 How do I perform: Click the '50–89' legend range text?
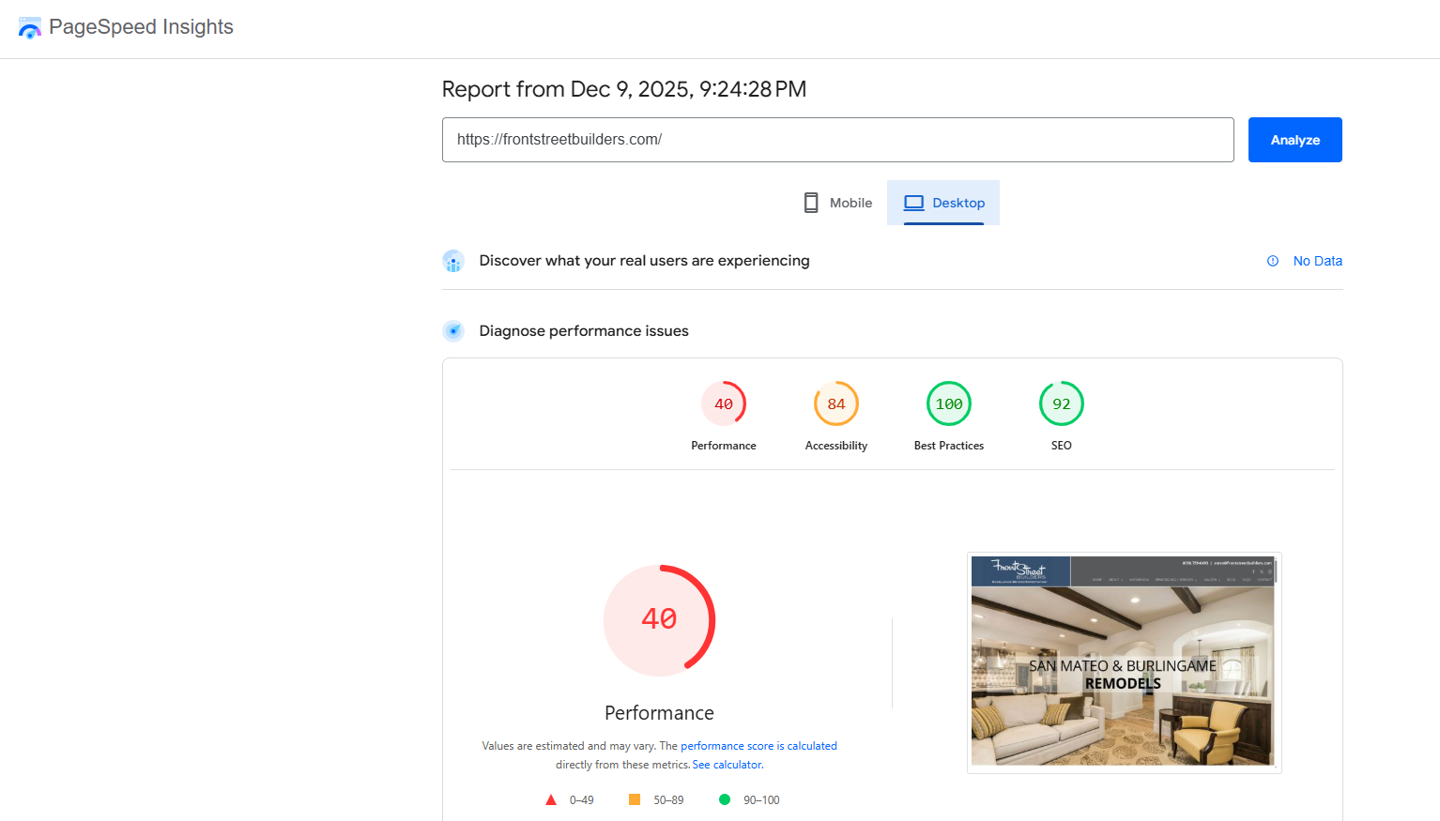point(668,800)
